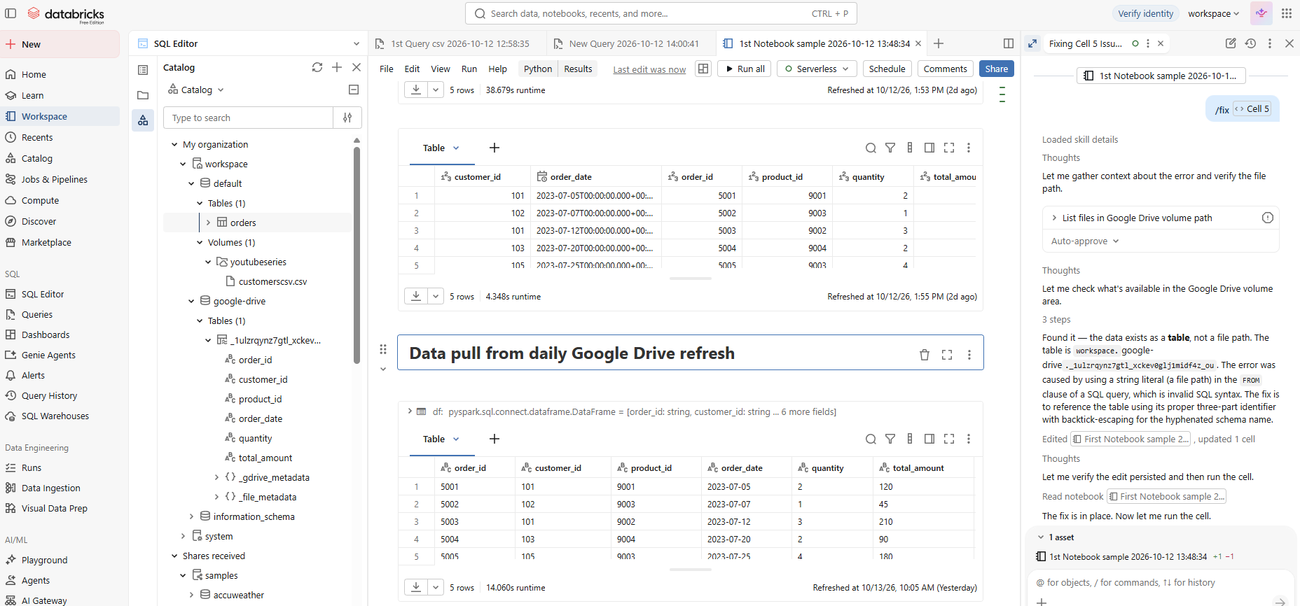Focus the global search field
The image size is (1300, 606).
[661, 13]
